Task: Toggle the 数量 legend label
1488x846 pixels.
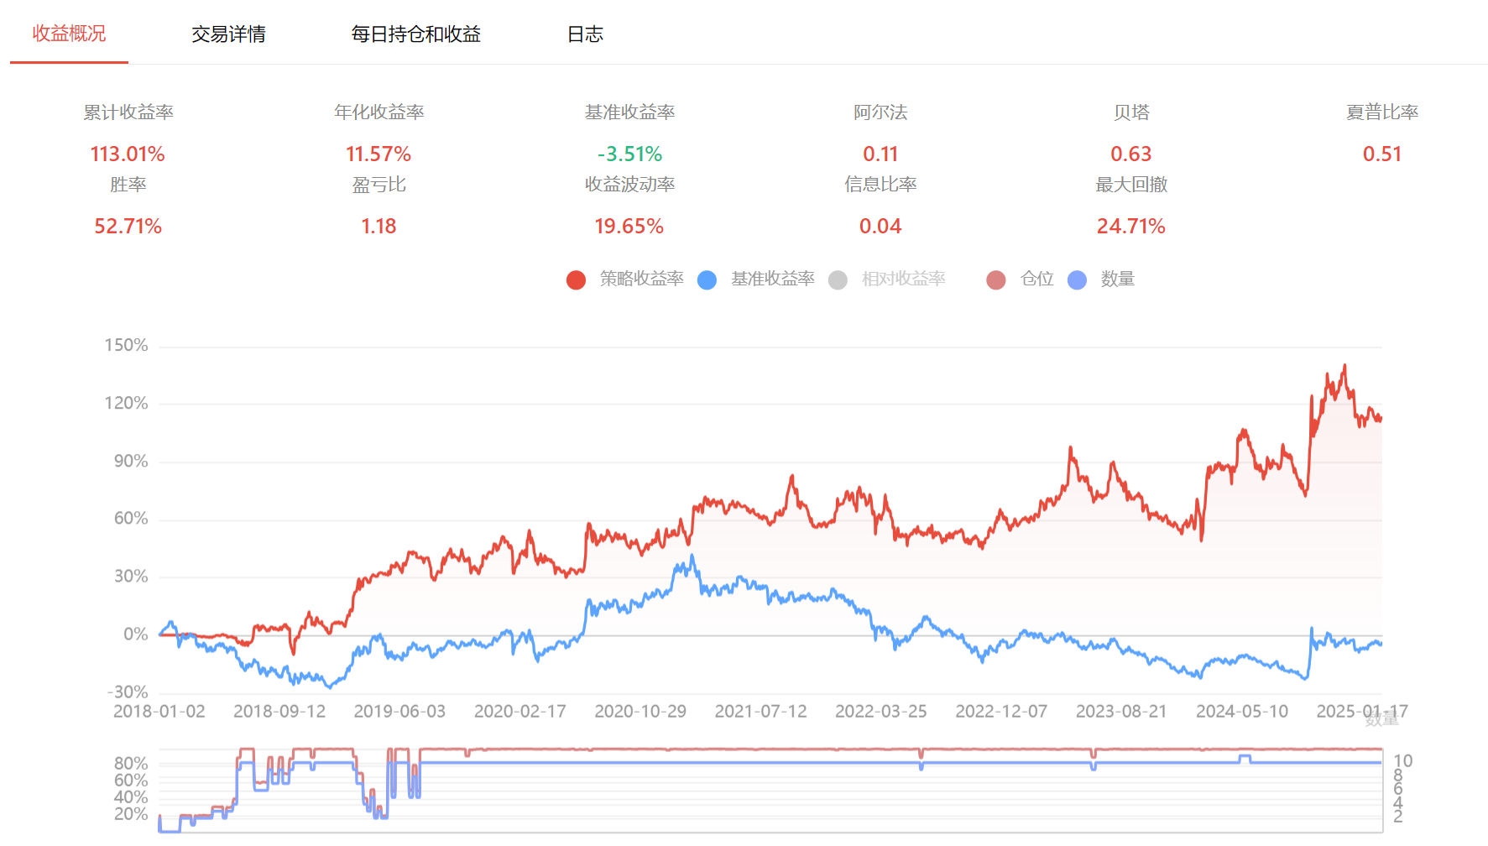Action: click(1117, 279)
